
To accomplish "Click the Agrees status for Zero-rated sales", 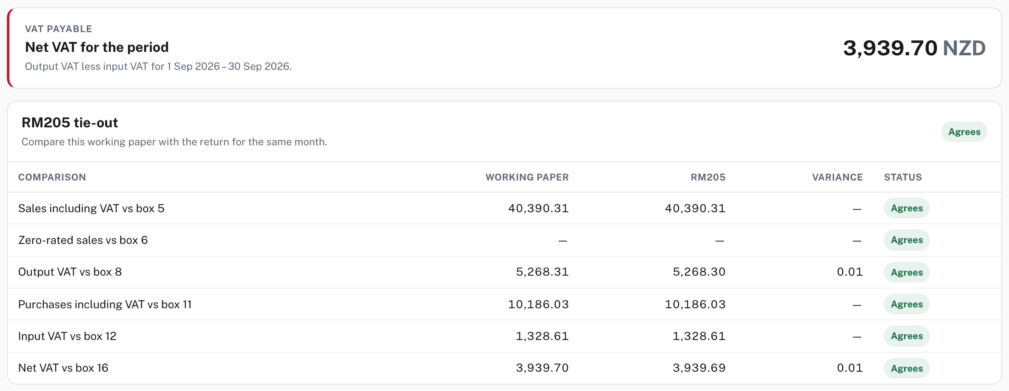I will [907, 240].
